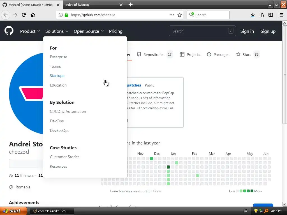
Task: Select the cheez3d taskbar window button
Action: (x=52, y=211)
